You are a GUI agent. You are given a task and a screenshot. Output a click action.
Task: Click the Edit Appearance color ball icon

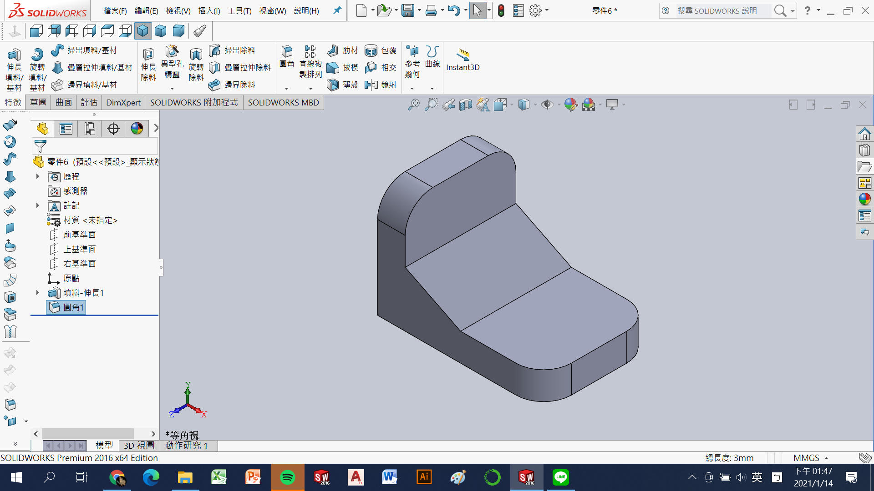point(570,105)
